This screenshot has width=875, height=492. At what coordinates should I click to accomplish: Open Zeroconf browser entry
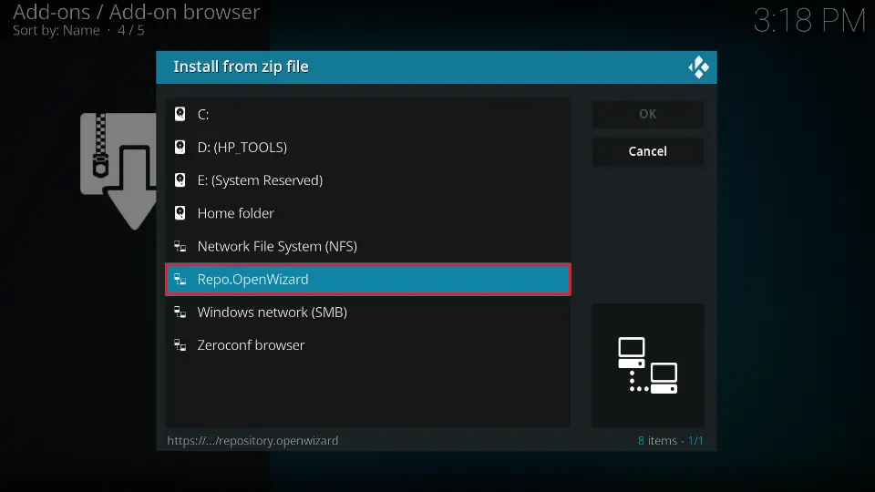pyautogui.click(x=367, y=344)
